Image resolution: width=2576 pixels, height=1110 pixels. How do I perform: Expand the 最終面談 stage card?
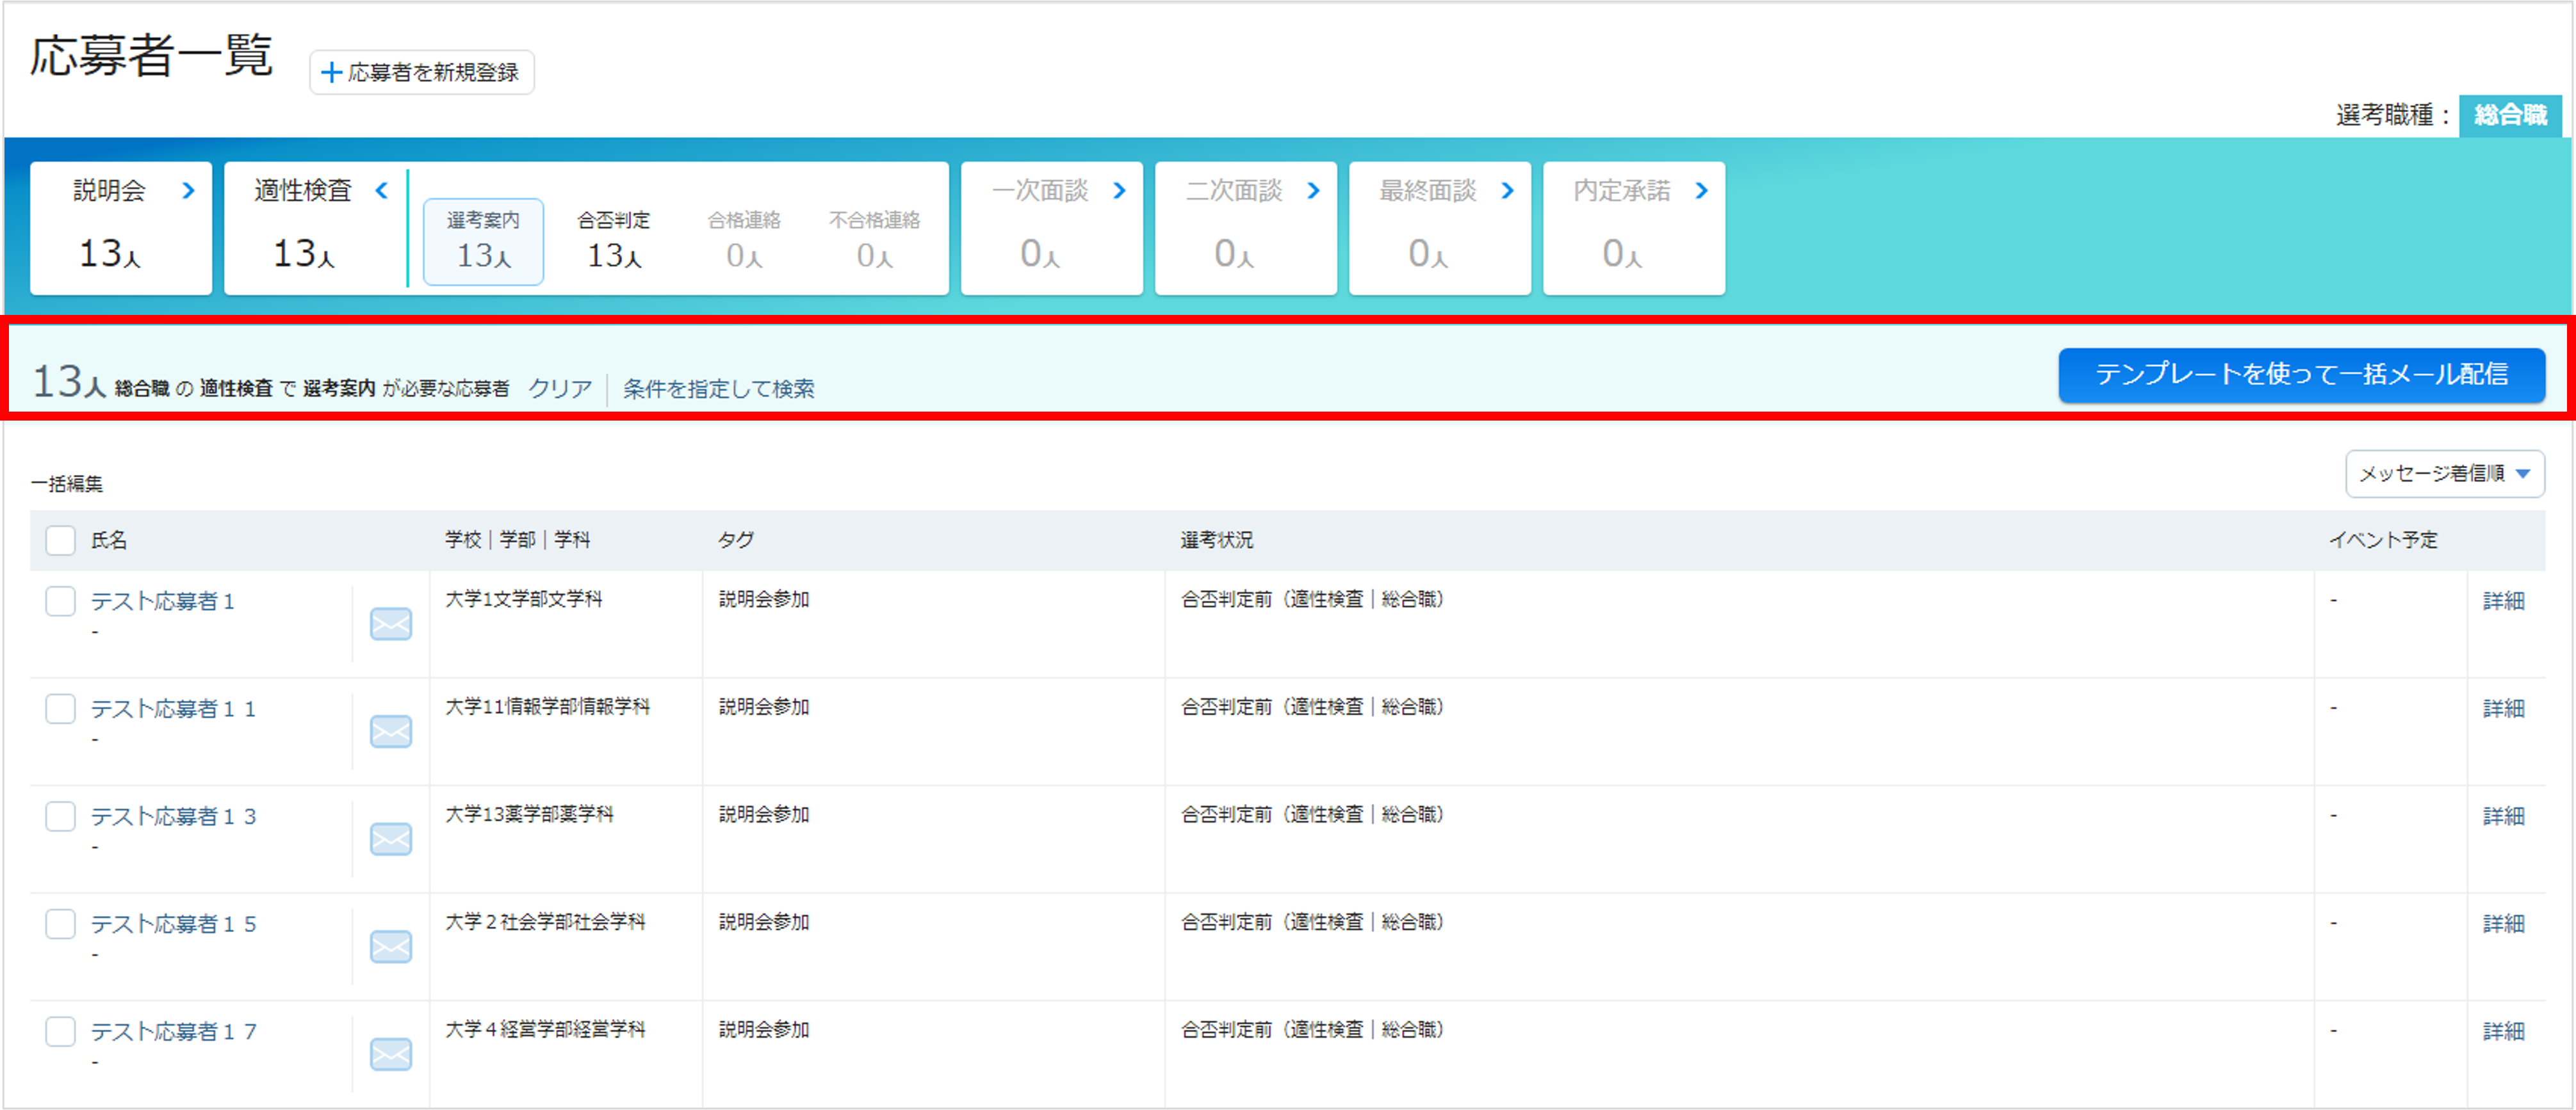click(x=1439, y=228)
